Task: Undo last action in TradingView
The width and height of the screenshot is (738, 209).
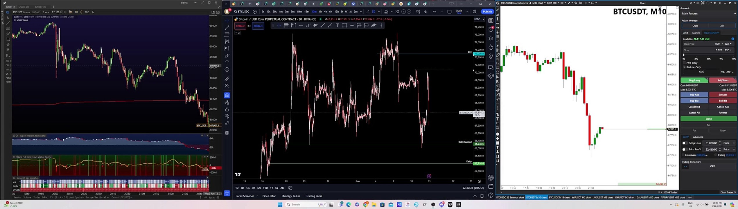Action: pos(434,12)
